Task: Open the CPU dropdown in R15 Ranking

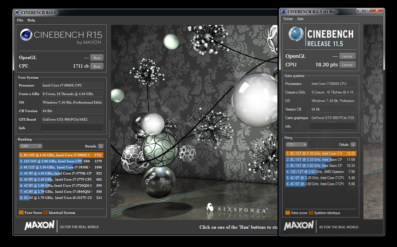Action: point(31,146)
